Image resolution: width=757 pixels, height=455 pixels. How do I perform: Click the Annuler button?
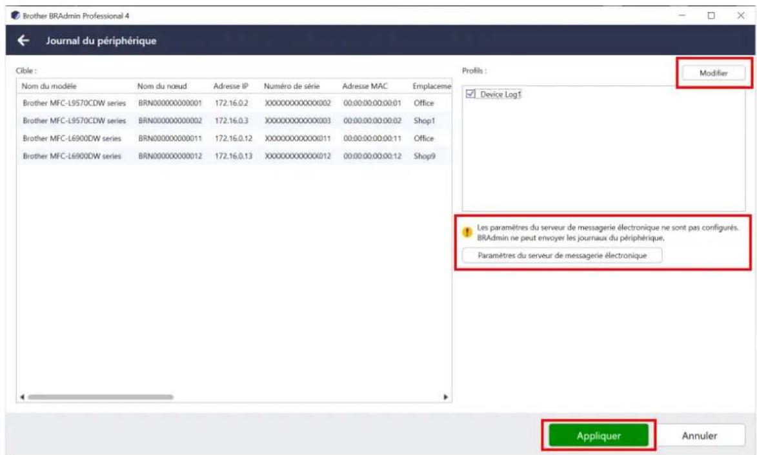point(700,436)
